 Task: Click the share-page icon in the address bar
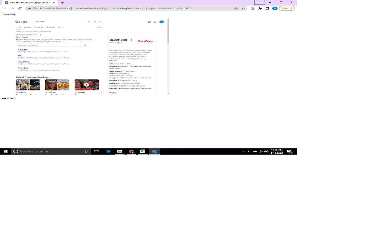coord(236,8)
